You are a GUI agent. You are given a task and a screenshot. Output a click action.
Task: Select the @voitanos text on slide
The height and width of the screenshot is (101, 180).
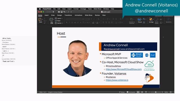pos(111,77)
